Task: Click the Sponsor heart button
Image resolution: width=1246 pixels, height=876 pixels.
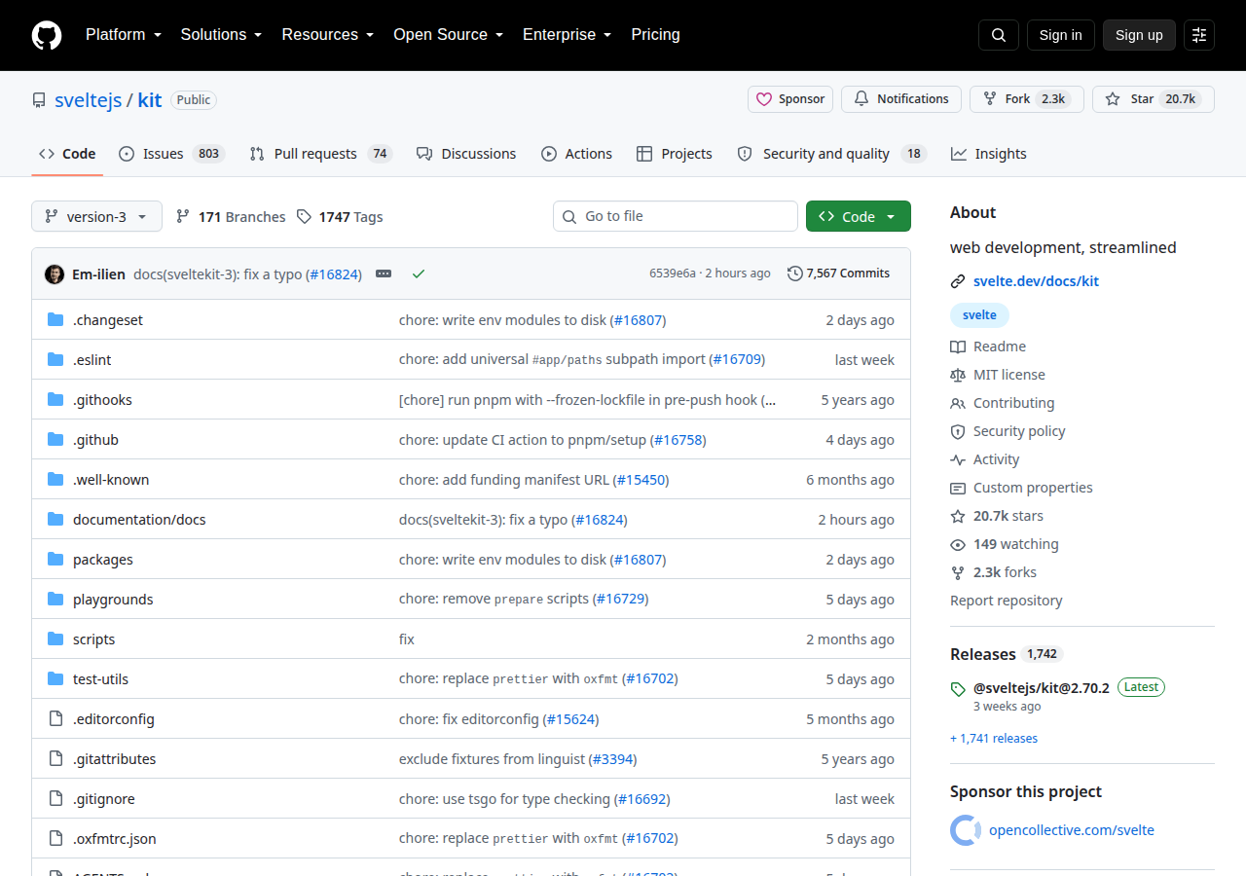Action: (x=790, y=99)
